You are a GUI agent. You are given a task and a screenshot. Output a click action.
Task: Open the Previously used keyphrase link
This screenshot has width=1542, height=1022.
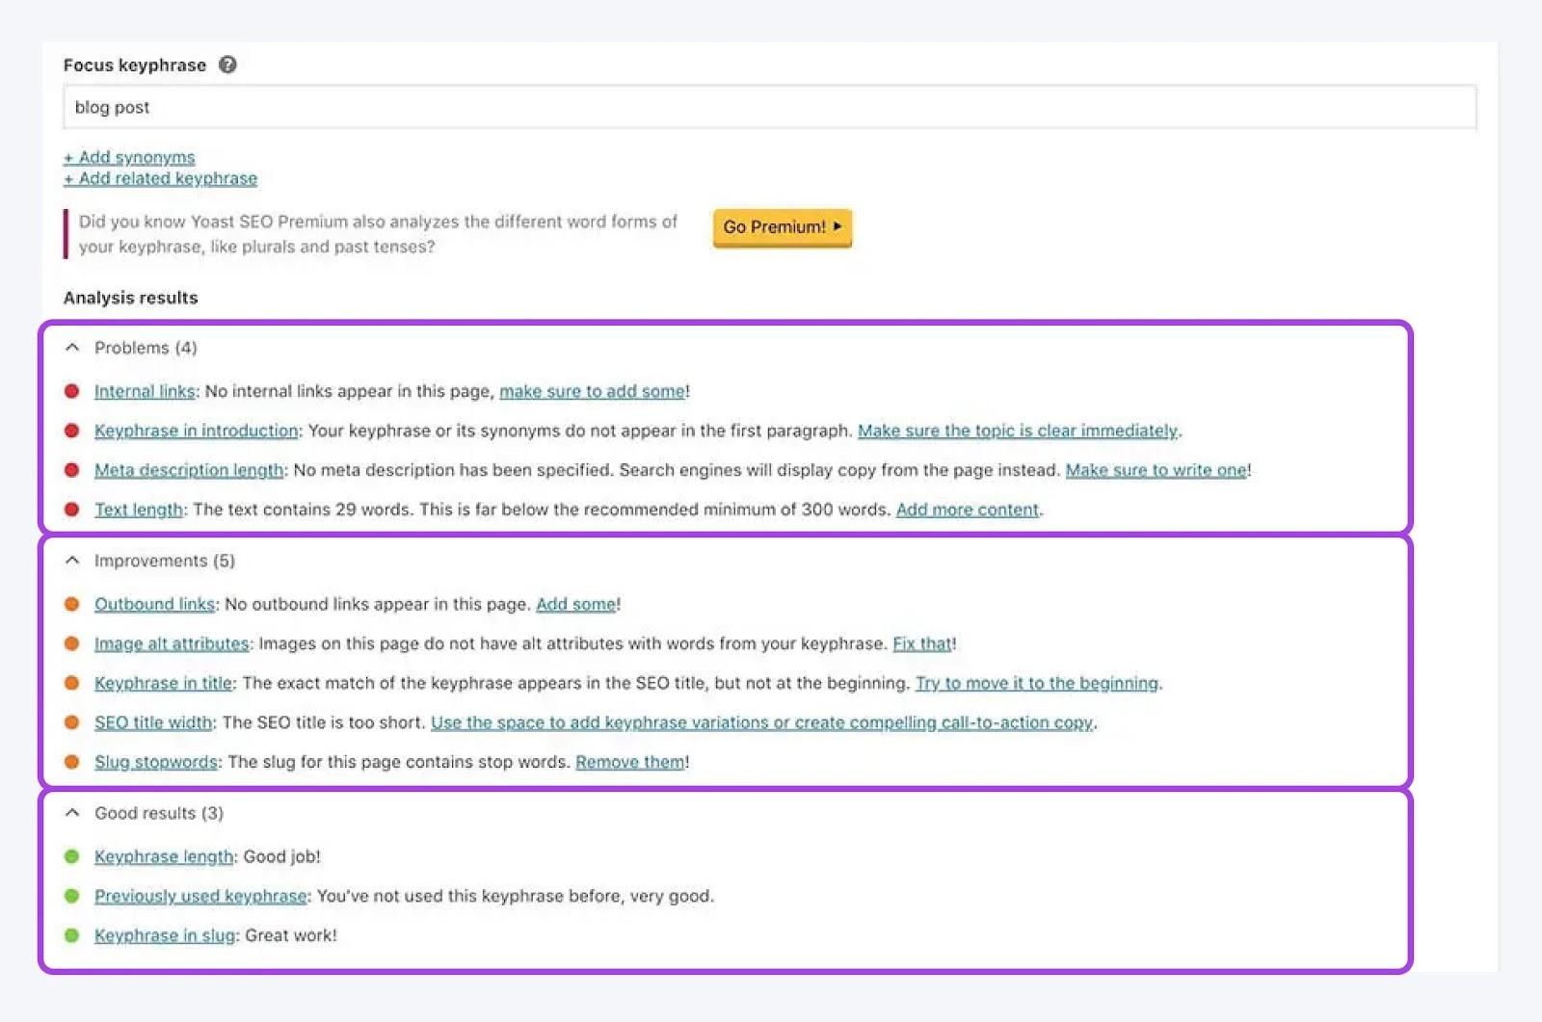[200, 896]
